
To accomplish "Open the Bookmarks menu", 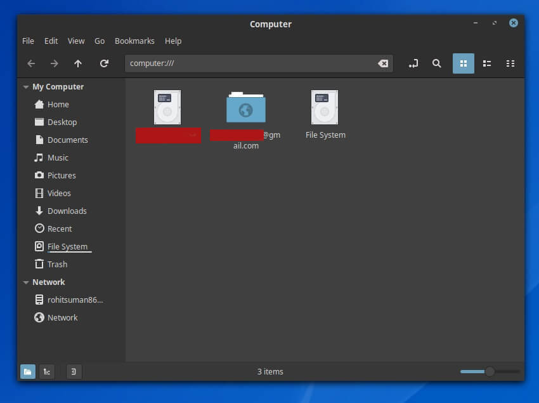I will (134, 41).
